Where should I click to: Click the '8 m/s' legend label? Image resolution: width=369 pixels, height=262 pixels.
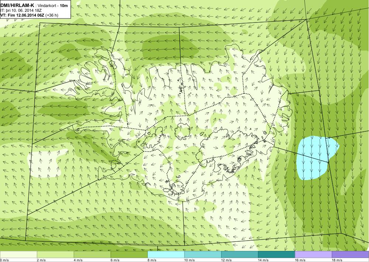pyautogui.click(x=152, y=260)
